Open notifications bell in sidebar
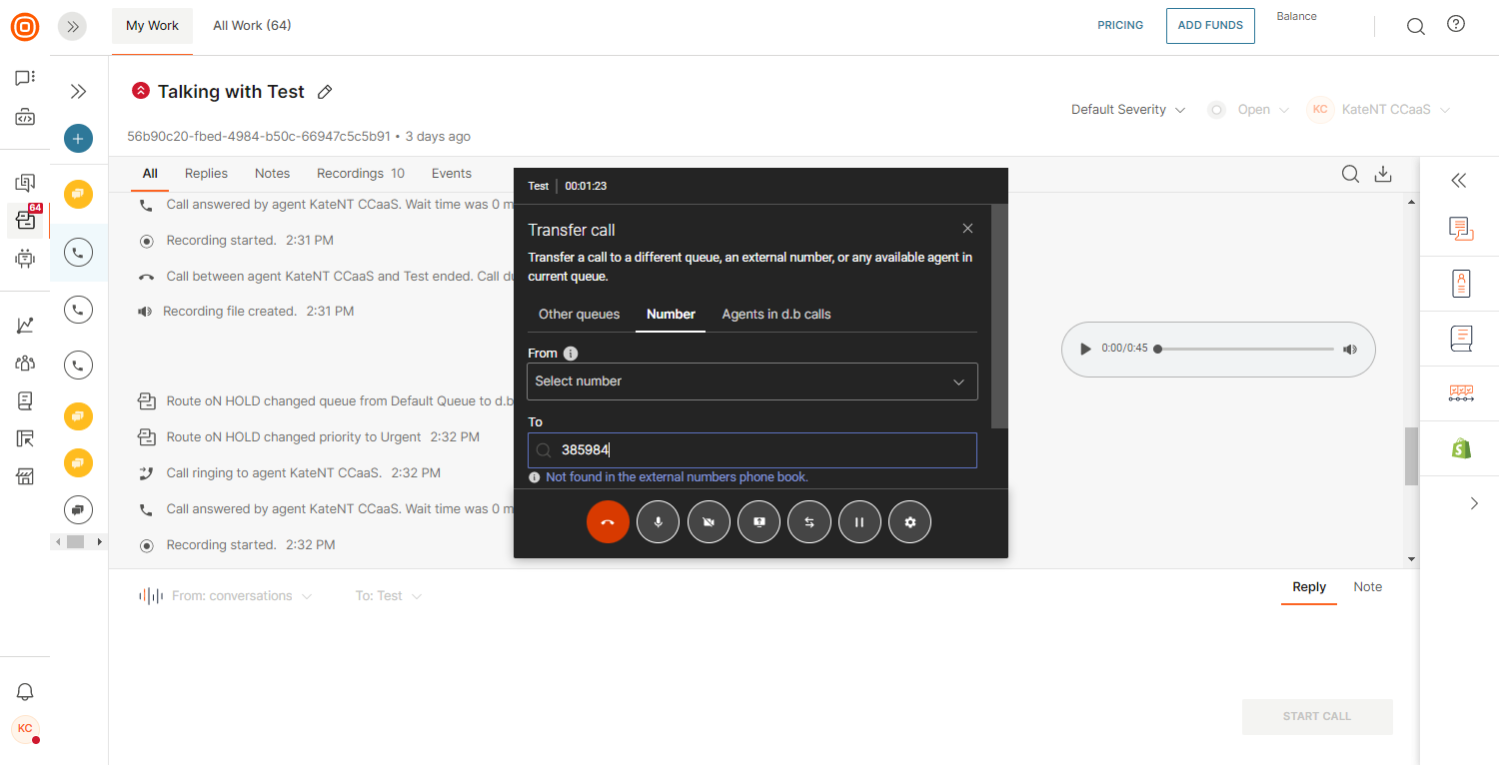Image resolution: width=1499 pixels, height=765 pixels. [x=25, y=692]
